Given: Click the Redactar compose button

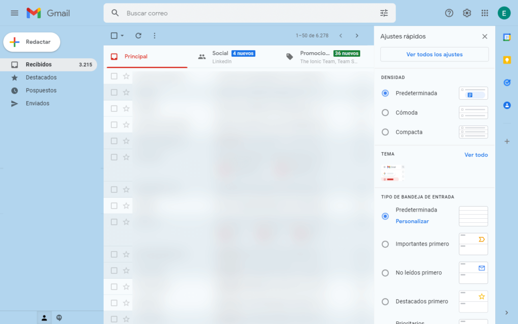Looking at the screenshot, I should (x=32, y=42).
